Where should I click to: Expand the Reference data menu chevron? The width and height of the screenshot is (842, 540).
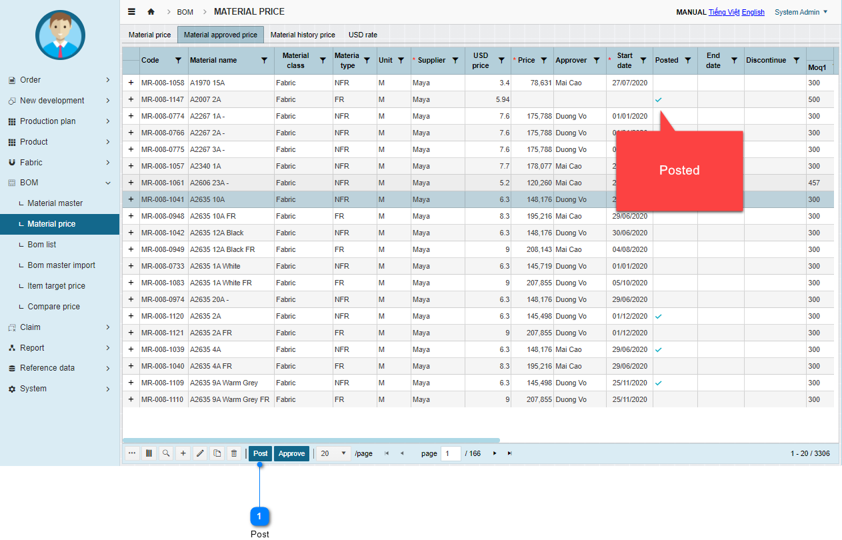coord(108,368)
